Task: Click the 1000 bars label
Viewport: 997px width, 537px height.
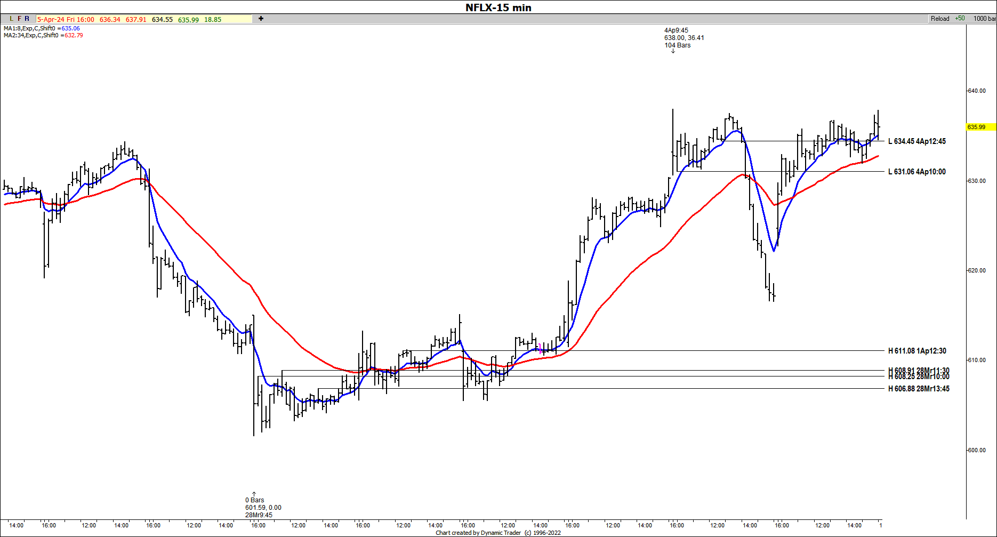Action: tap(984, 19)
